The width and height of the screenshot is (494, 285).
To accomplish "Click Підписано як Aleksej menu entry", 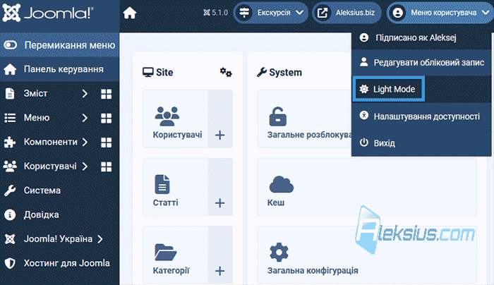I will click(421, 38).
